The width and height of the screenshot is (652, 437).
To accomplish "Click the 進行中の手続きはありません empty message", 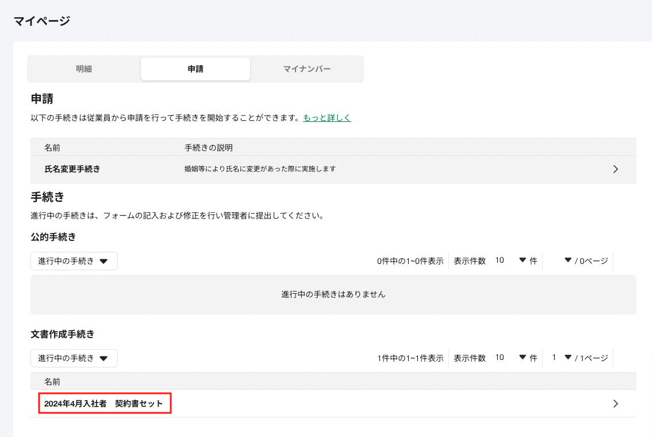I will click(333, 294).
